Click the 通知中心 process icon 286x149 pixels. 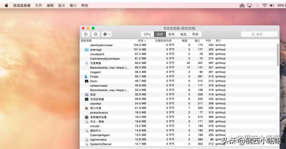coord(87,131)
